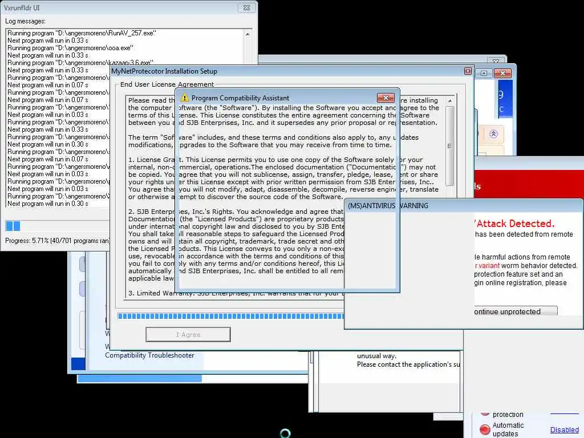Click the Vxrunfldr progress bar blocks
This screenshot has height=438, width=584.
tap(13, 226)
